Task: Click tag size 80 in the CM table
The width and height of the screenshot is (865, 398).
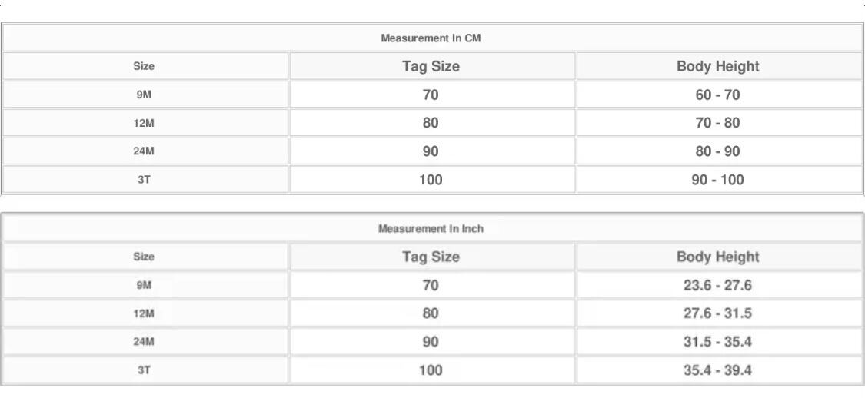Action: [431, 123]
